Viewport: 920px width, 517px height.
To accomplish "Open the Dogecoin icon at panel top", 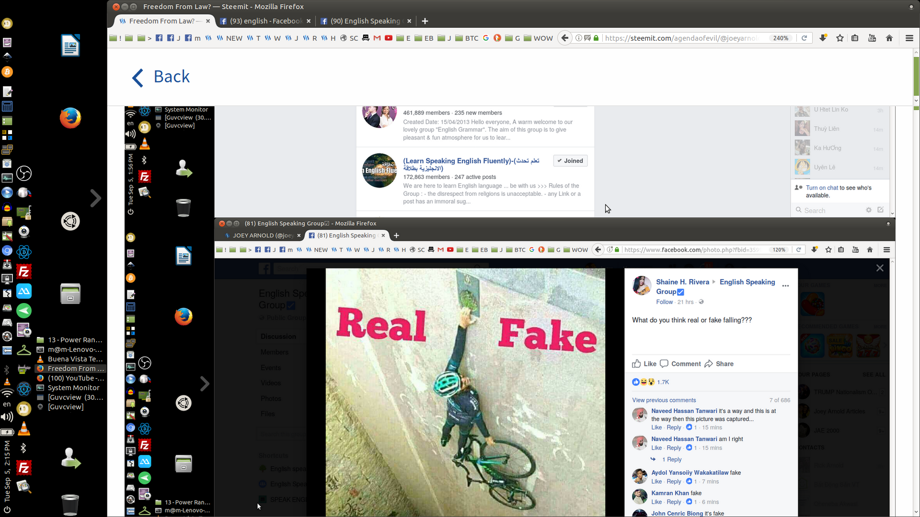I will tap(7, 23).
